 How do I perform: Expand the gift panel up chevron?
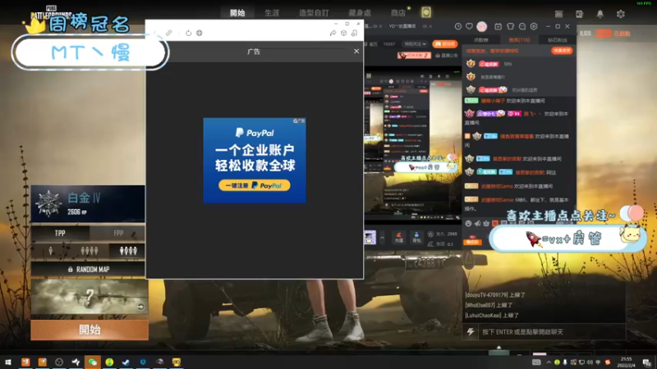(x=382, y=238)
